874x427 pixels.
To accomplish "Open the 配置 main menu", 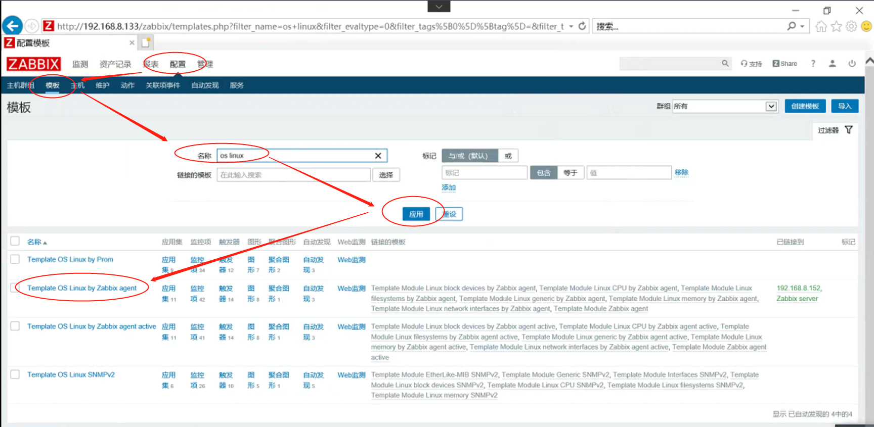I will point(178,64).
